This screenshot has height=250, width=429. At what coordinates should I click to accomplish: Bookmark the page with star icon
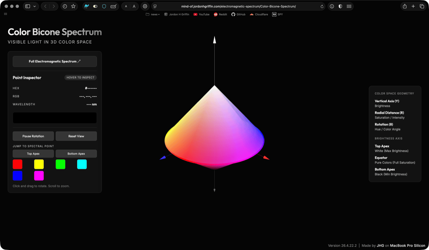pyautogui.click(x=73, y=6)
